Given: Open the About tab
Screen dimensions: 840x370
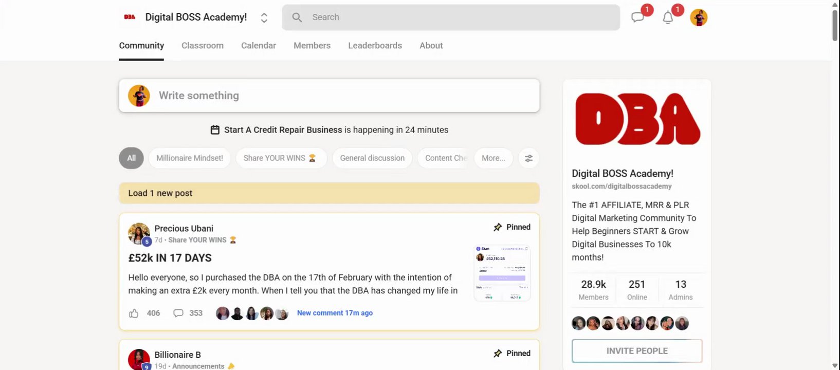Looking at the screenshot, I should point(431,46).
